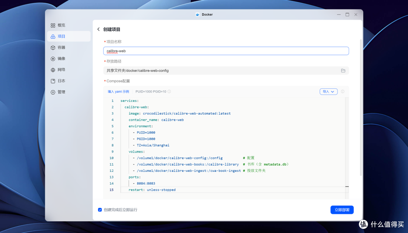Image resolution: width=408 pixels, height=233 pixels.
Task: Toggle 创建完成后立即运行 checkbox
Action: [x=100, y=210]
